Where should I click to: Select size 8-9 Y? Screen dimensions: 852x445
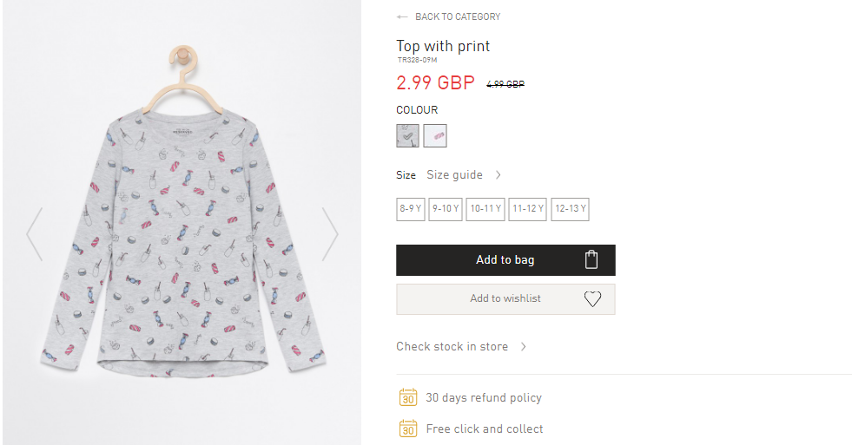[x=411, y=209]
